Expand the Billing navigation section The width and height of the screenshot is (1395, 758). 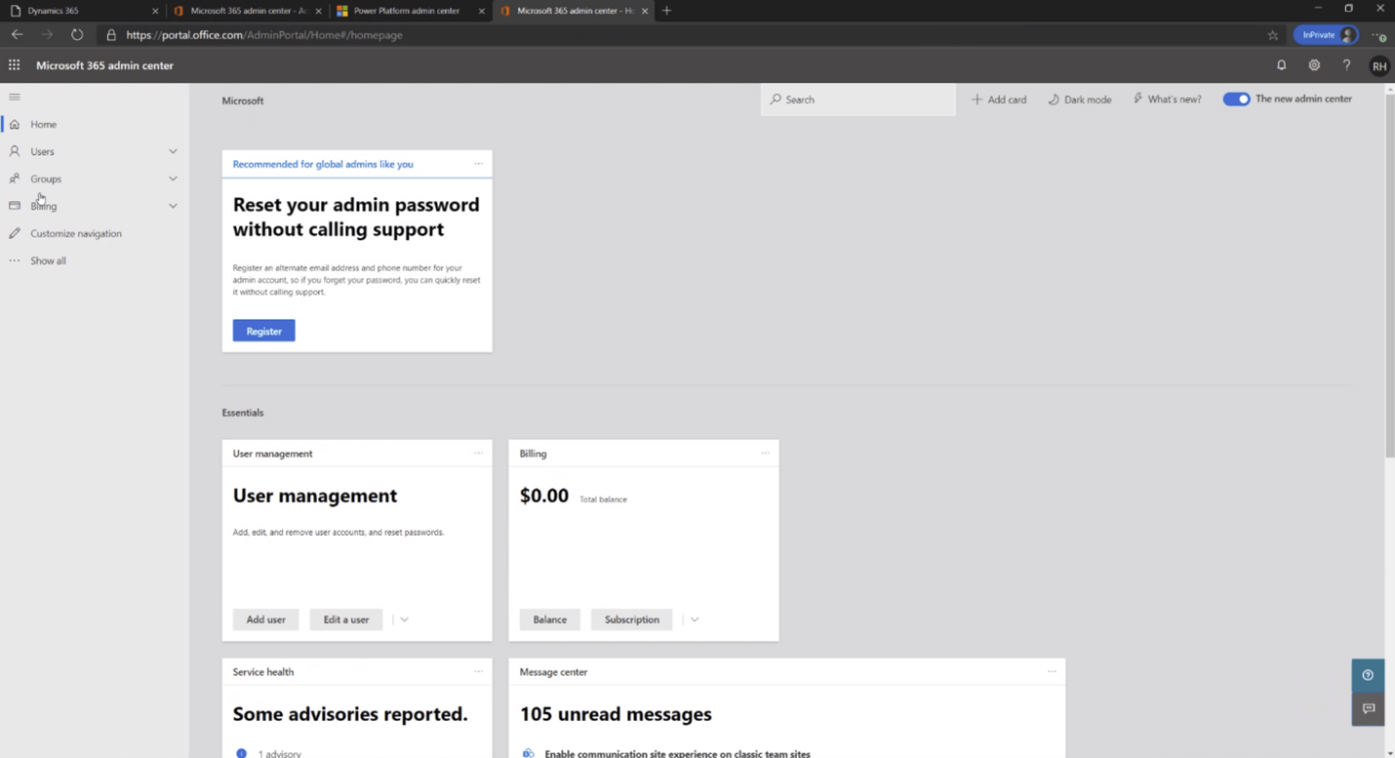tap(173, 206)
